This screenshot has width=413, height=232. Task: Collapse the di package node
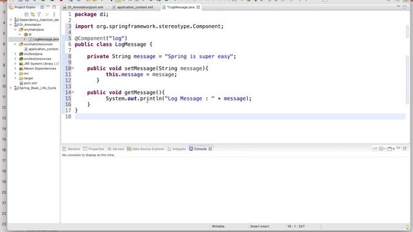click(20, 34)
